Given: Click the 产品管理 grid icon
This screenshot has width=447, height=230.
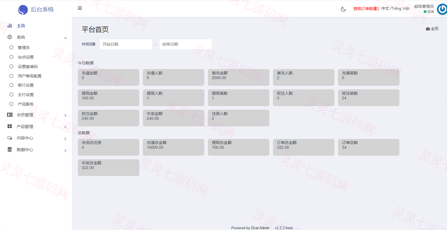Looking at the screenshot, I should [x=10, y=126].
